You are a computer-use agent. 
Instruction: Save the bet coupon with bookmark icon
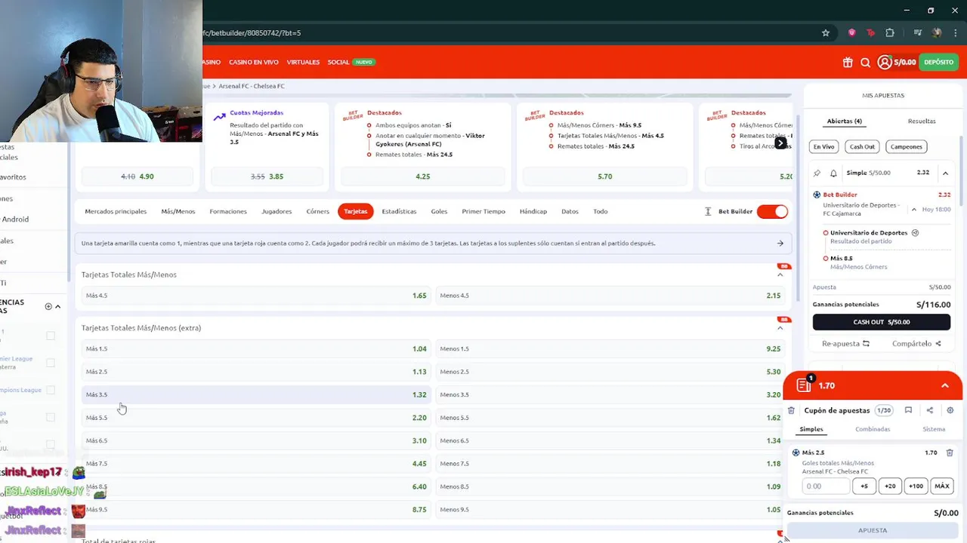[x=908, y=410]
